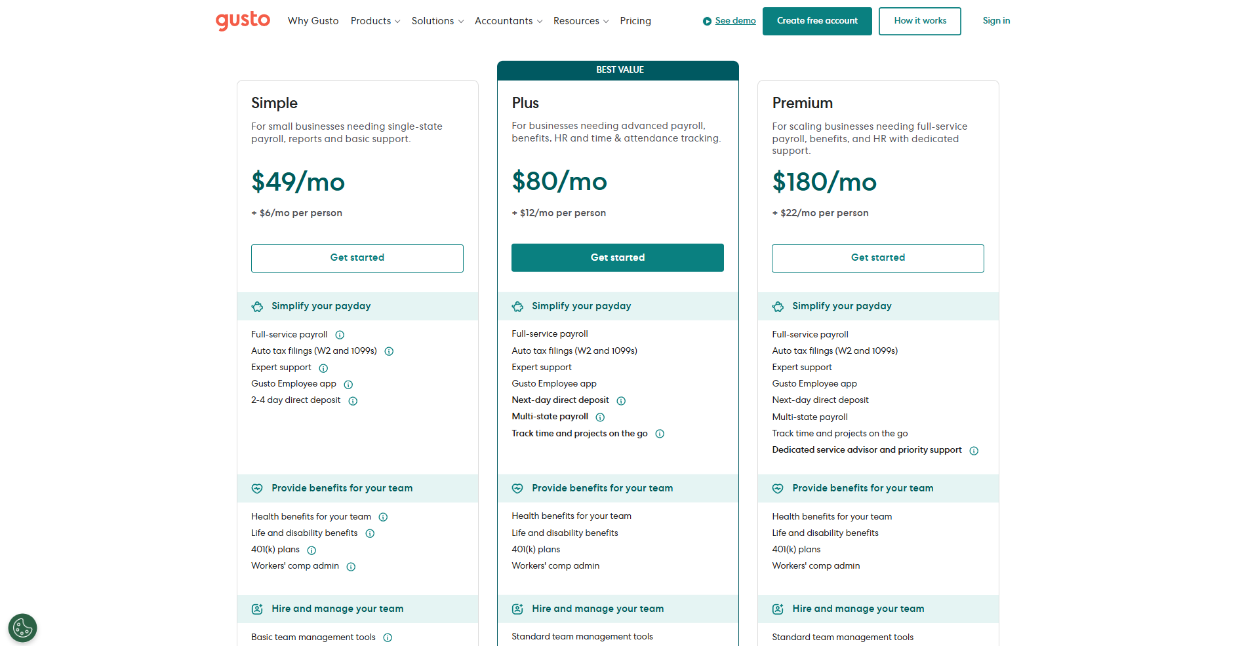1242x646 pixels.
Task: Get started with the Plus plan
Action: [617, 257]
